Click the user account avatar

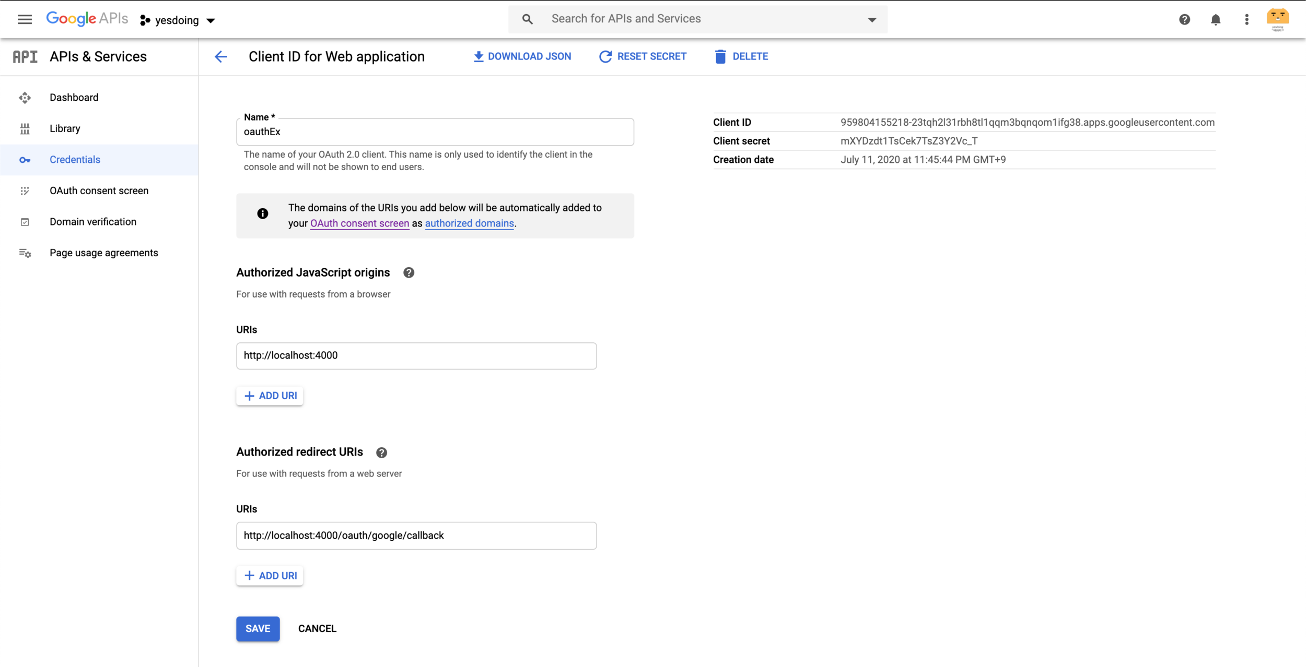click(1277, 19)
